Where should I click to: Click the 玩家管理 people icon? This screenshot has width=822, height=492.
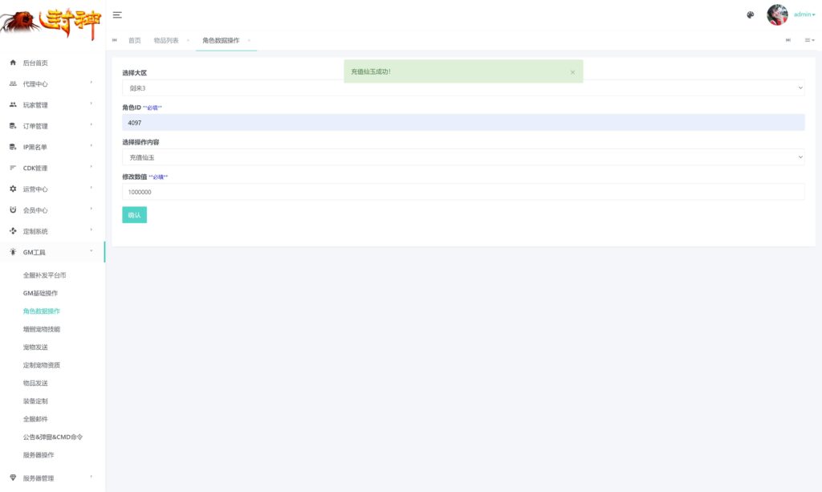coord(13,105)
